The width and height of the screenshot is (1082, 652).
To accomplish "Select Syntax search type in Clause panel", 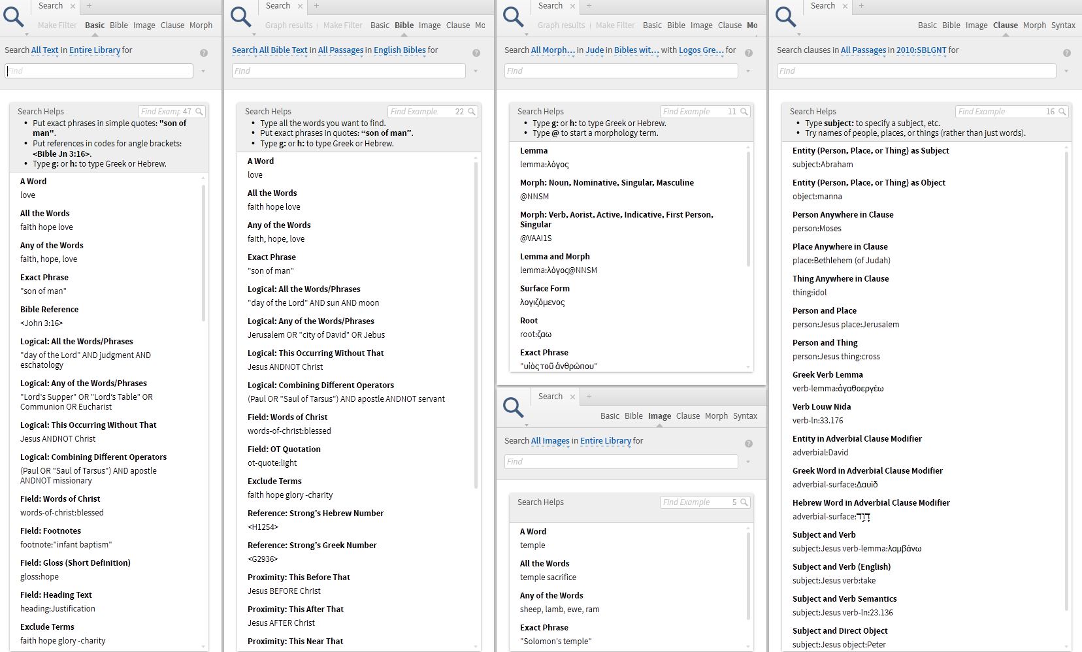I will point(1063,25).
